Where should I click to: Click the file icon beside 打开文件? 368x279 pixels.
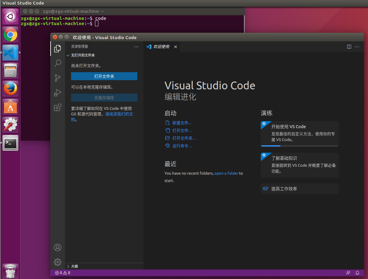pos(167,131)
